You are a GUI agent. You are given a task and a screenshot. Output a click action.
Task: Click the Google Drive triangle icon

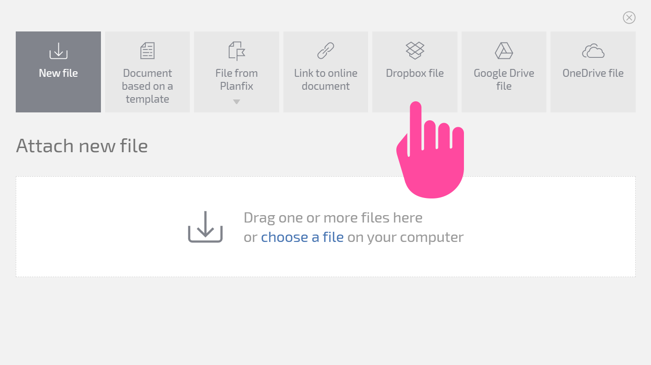click(504, 51)
